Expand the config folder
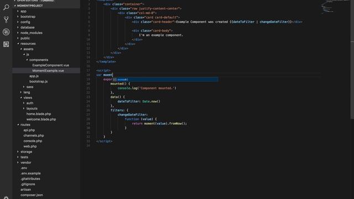 (25, 22)
